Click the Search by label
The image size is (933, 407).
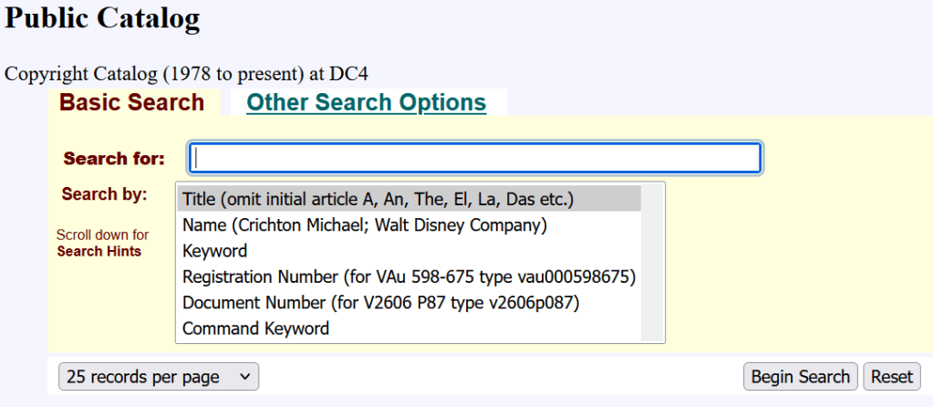tap(104, 194)
